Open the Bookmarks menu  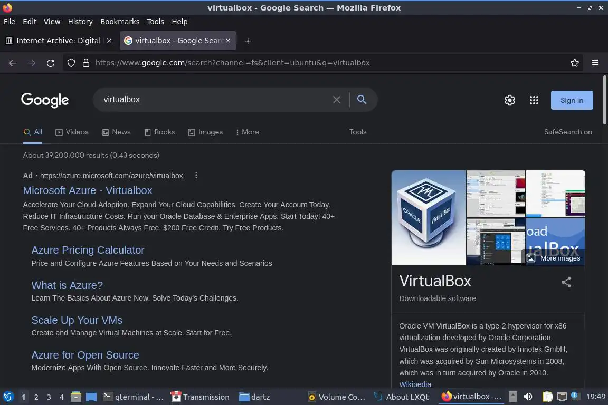click(x=120, y=22)
